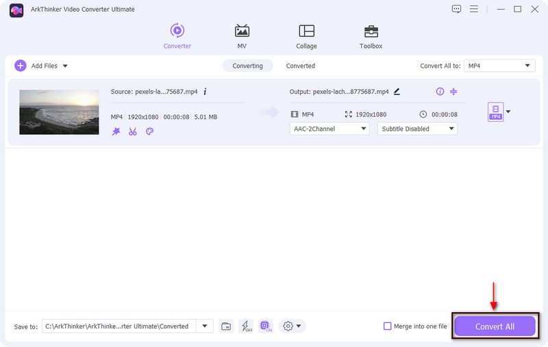Rename output file with pencil icon

(x=397, y=92)
